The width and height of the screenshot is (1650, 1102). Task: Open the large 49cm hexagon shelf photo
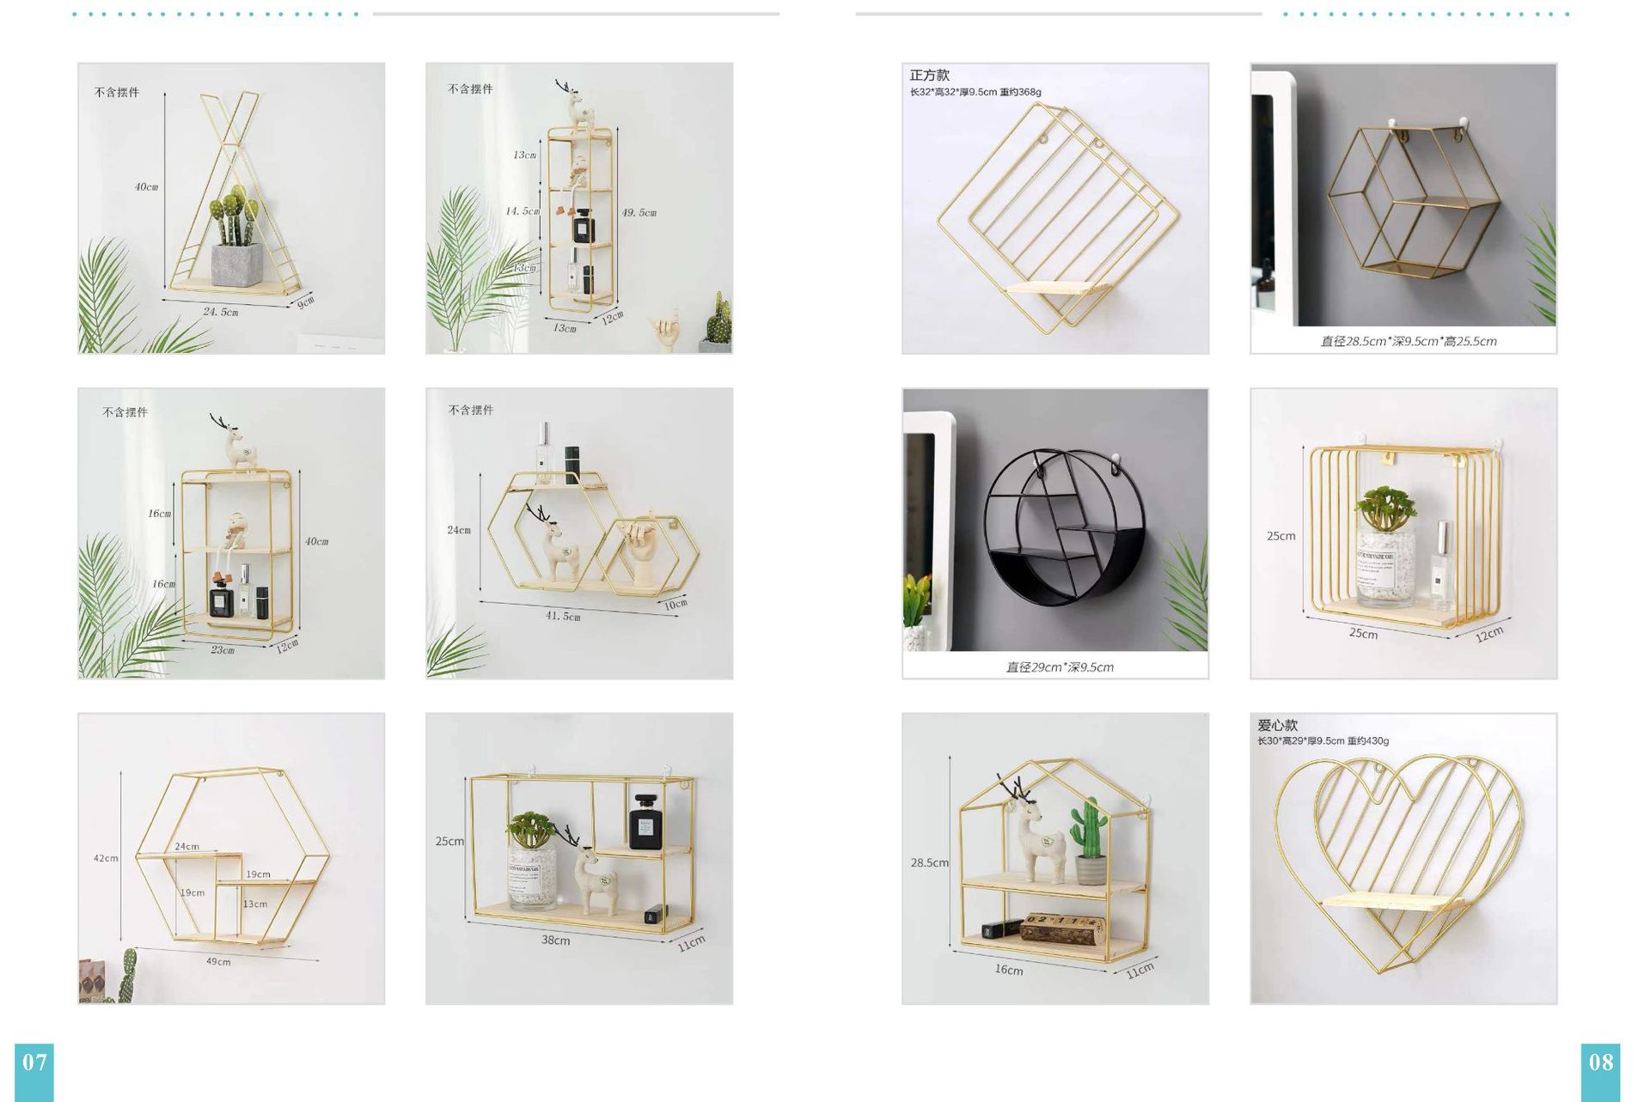[231, 859]
